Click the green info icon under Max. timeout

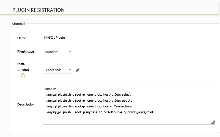pos(23,75)
